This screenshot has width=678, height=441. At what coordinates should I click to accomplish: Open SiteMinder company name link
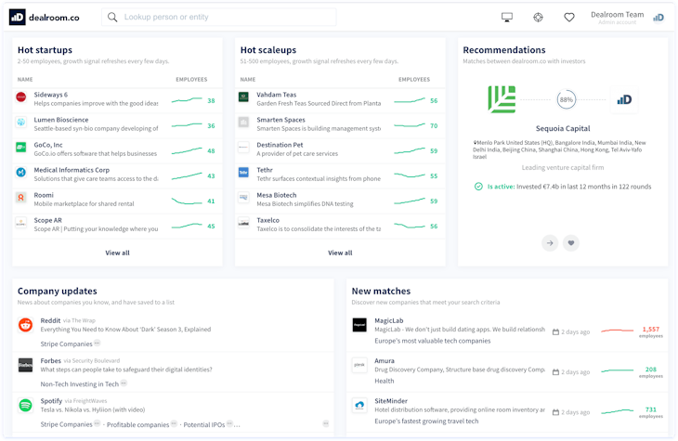[x=391, y=401]
